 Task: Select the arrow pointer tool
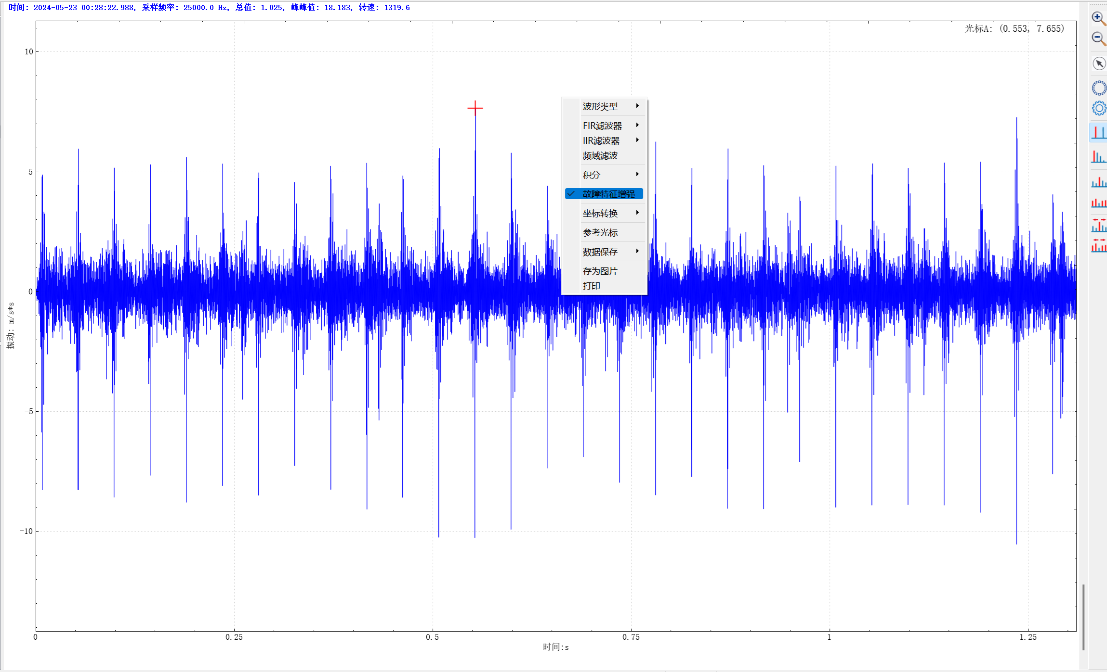1099,63
